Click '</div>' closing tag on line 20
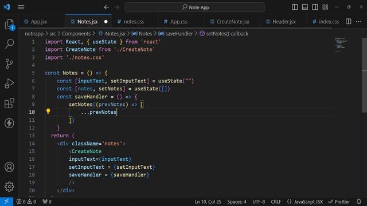This screenshot has width=367, height=206. click(x=66, y=191)
